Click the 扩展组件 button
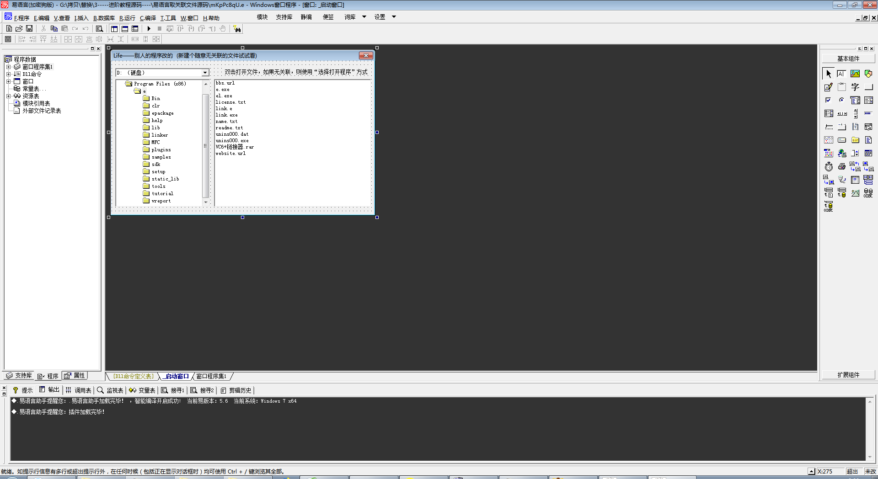The image size is (878, 479). (848, 375)
